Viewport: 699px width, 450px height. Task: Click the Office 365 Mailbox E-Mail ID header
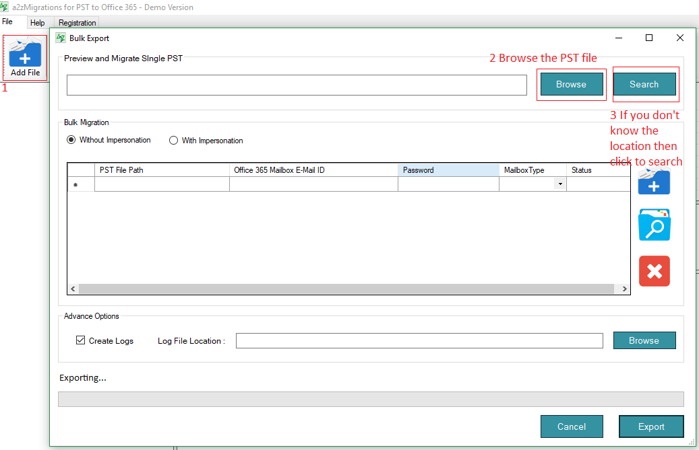point(313,170)
